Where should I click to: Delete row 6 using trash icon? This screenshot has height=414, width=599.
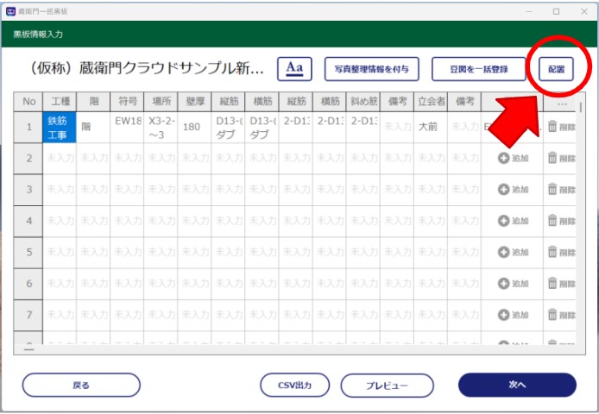pyautogui.click(x=562, y=284)
